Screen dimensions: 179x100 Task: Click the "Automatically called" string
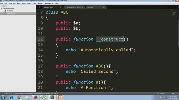[x=106, y=50]
